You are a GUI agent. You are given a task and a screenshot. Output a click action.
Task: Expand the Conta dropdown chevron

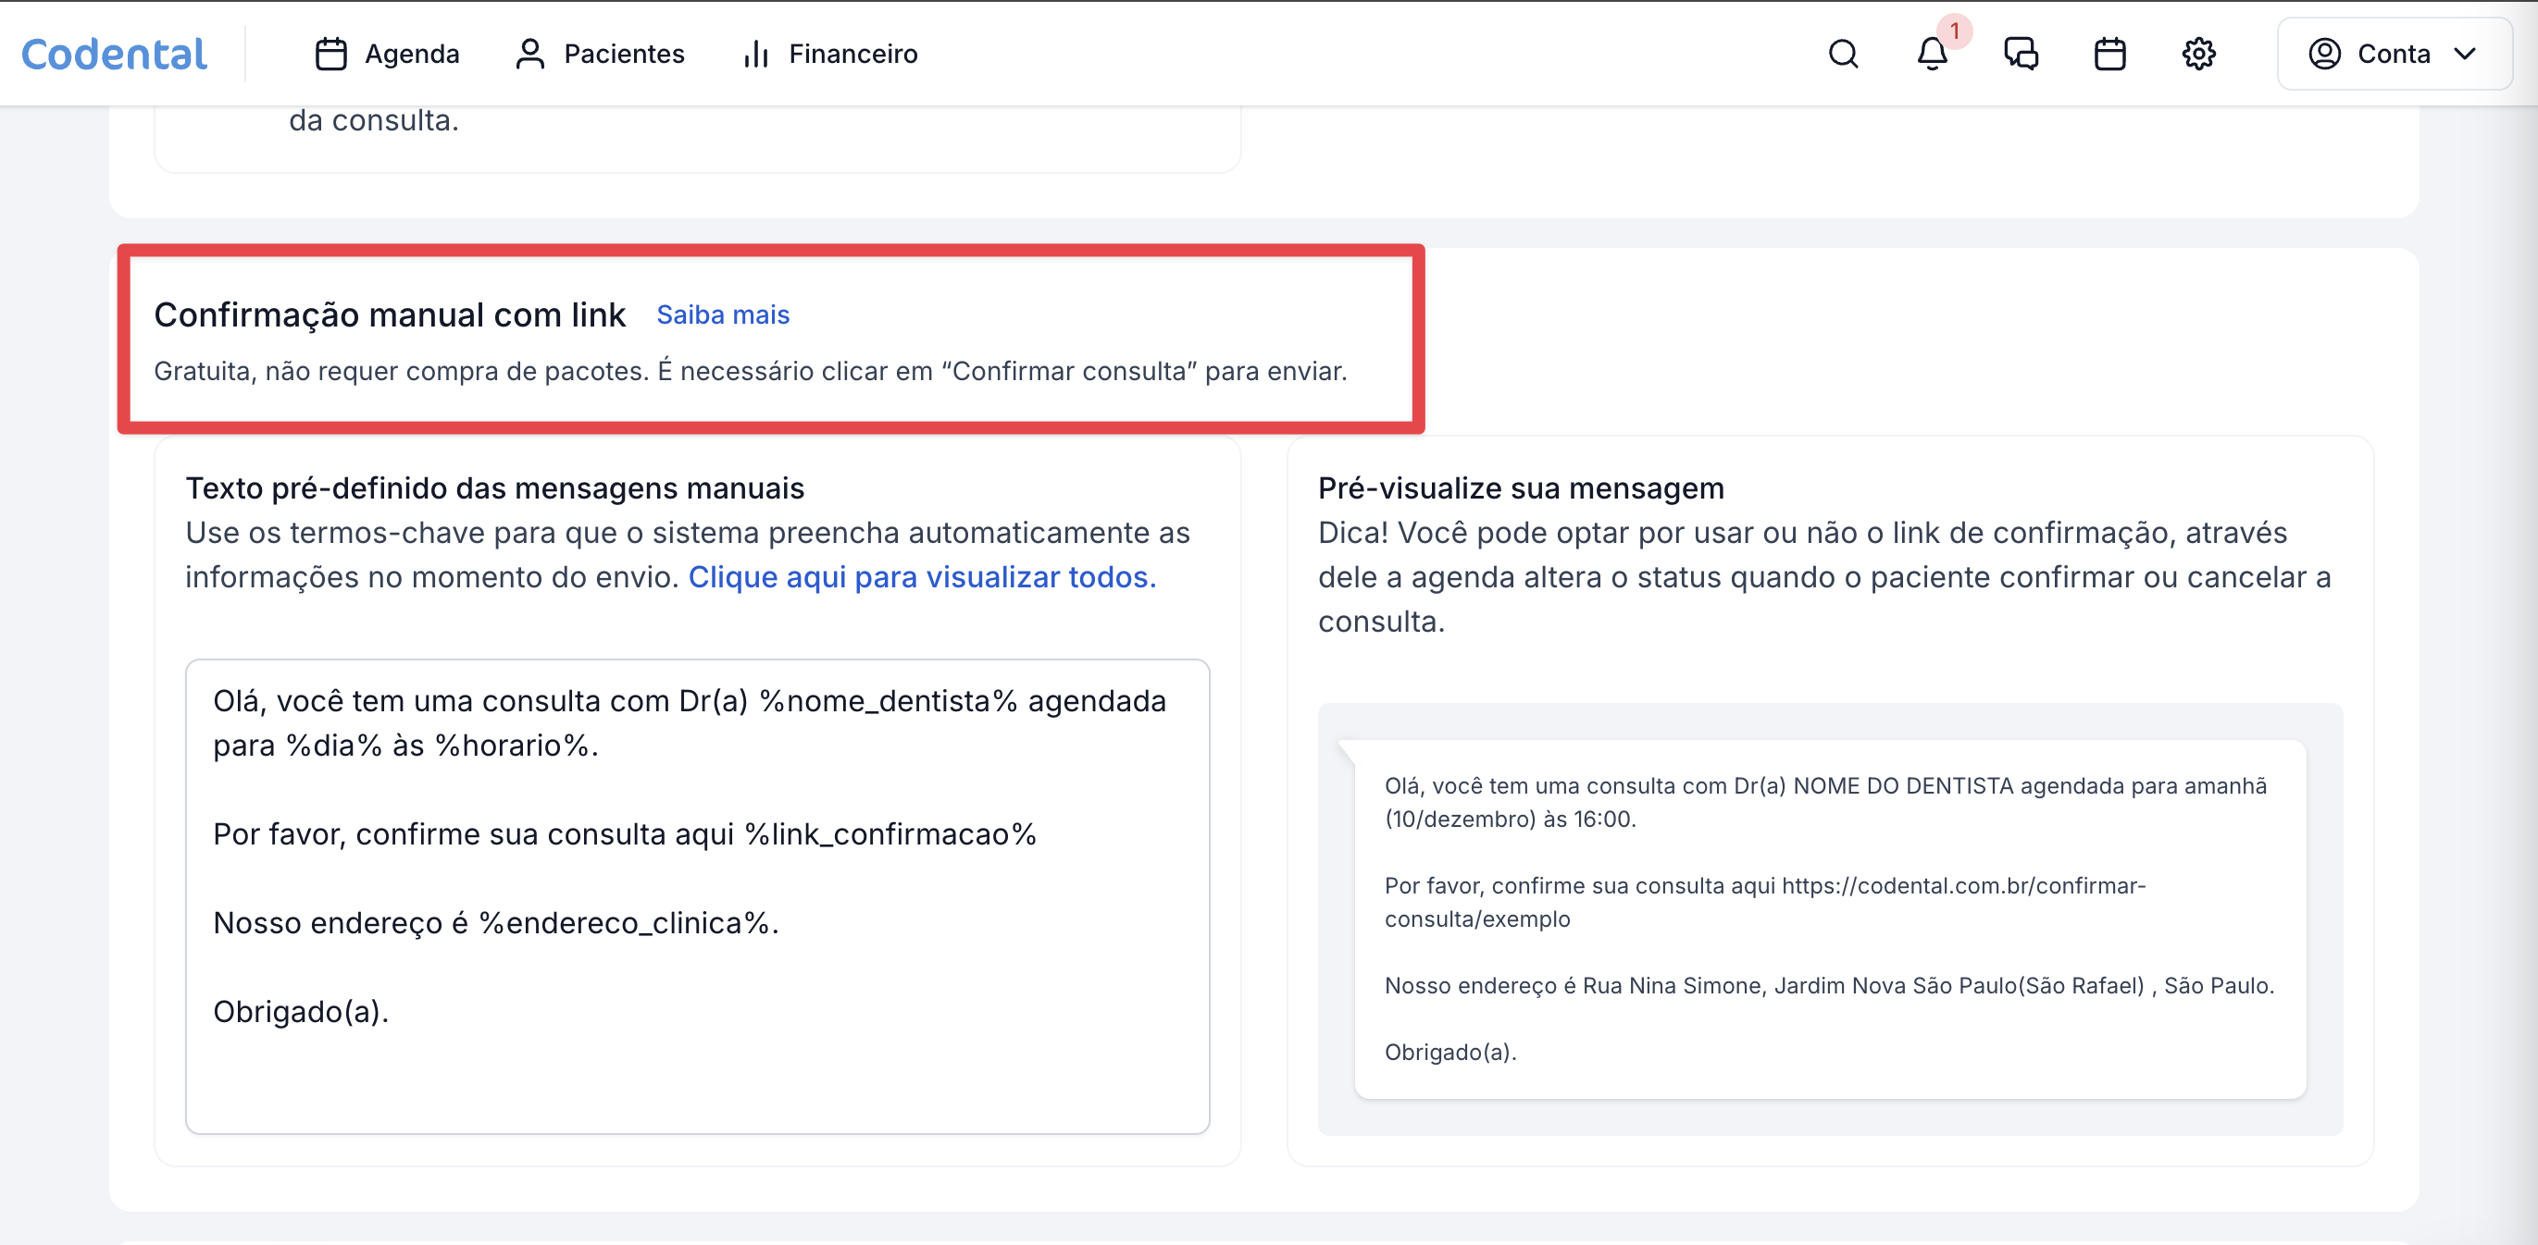point(2464,53)
